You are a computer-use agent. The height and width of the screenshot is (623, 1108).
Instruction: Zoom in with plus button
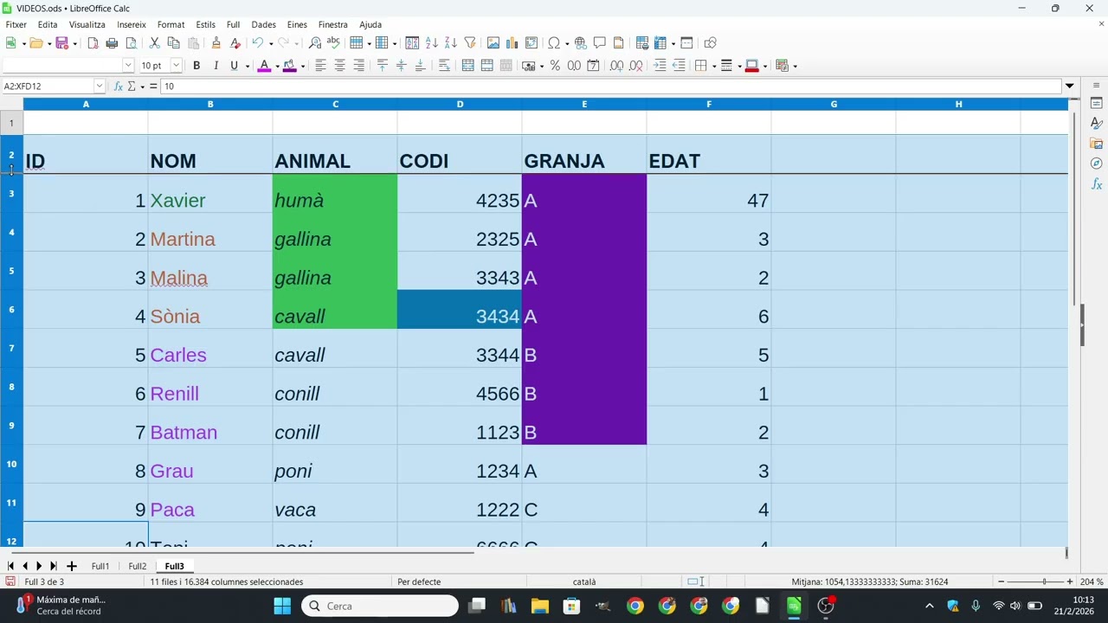pyautogui.click(x=1070, y=581)
